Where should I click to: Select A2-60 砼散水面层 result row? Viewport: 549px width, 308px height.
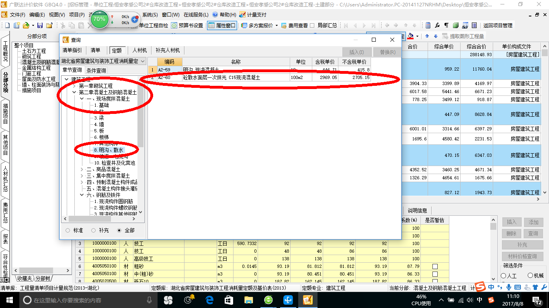pos(259,77)
